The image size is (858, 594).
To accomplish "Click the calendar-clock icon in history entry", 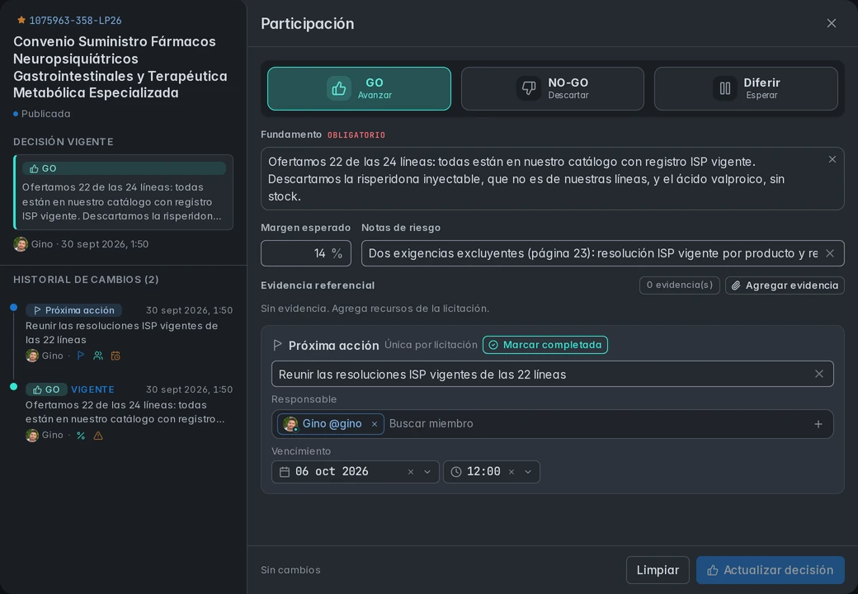I will coord(115,356).
